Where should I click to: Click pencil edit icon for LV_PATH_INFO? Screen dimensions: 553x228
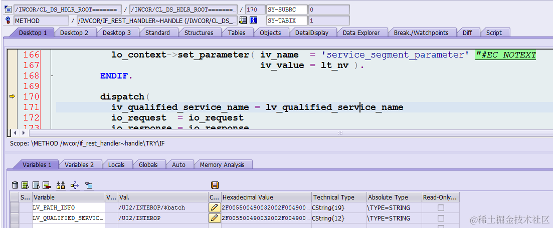point(214,207)
